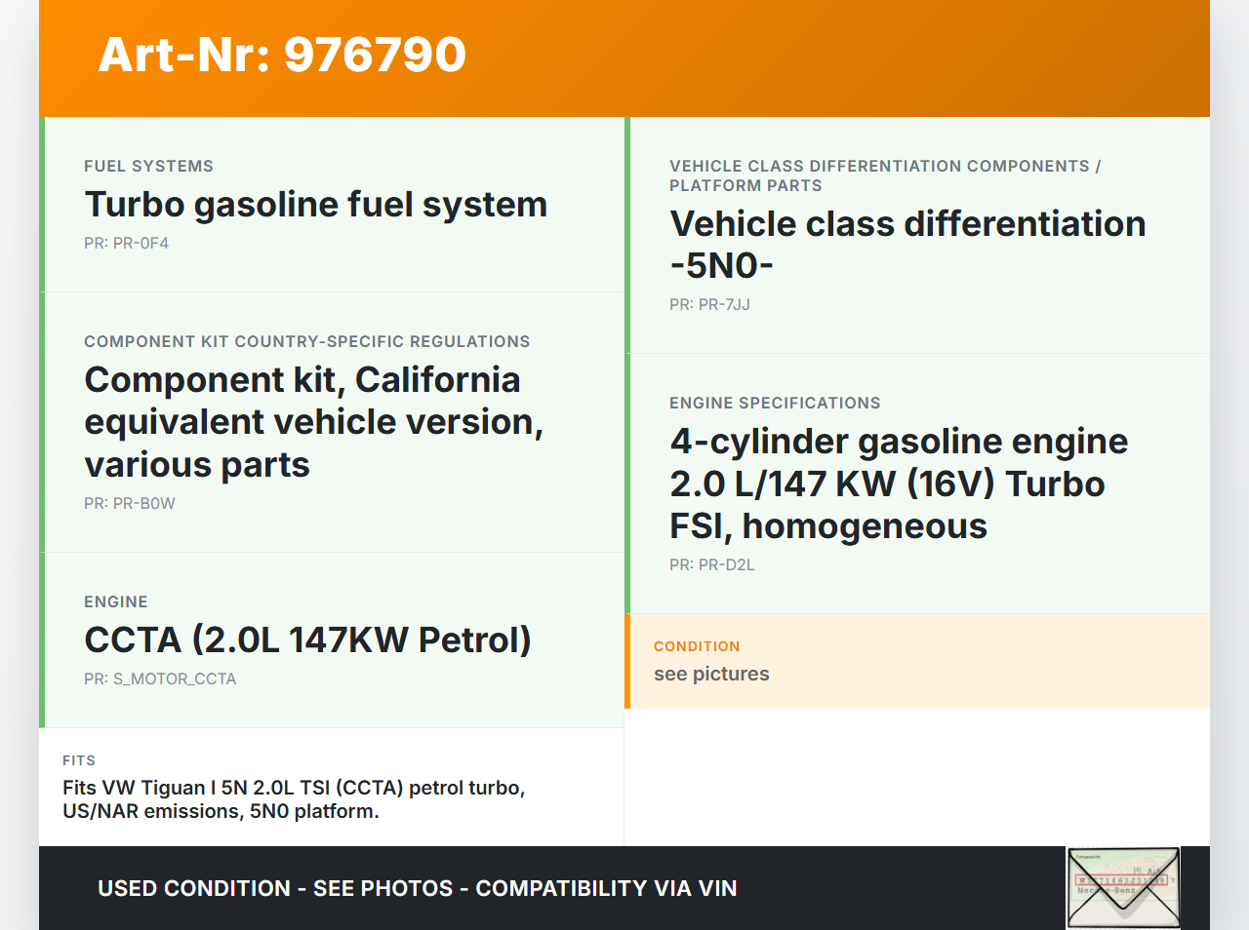1249x930 pixels.
Task: Select the Vehicle class differentiation -5N0- title
Action: tap(907, 245)
